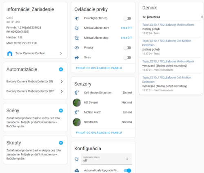Enable the Privacy switch

(127, 48)
